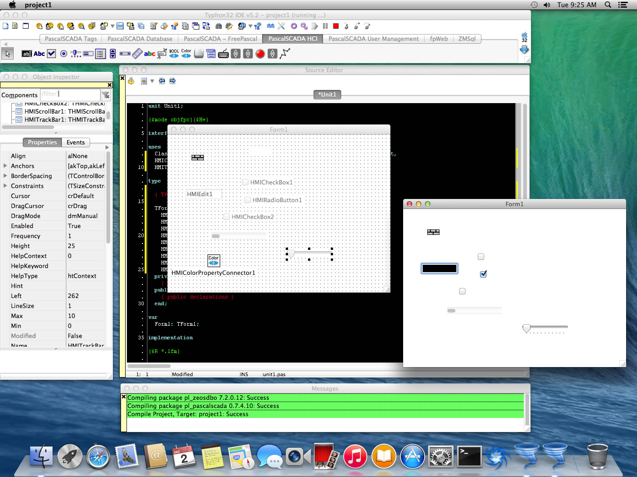
Task: Tick the topmost unchecked box in running Form1
Action: tap(481, 257)
